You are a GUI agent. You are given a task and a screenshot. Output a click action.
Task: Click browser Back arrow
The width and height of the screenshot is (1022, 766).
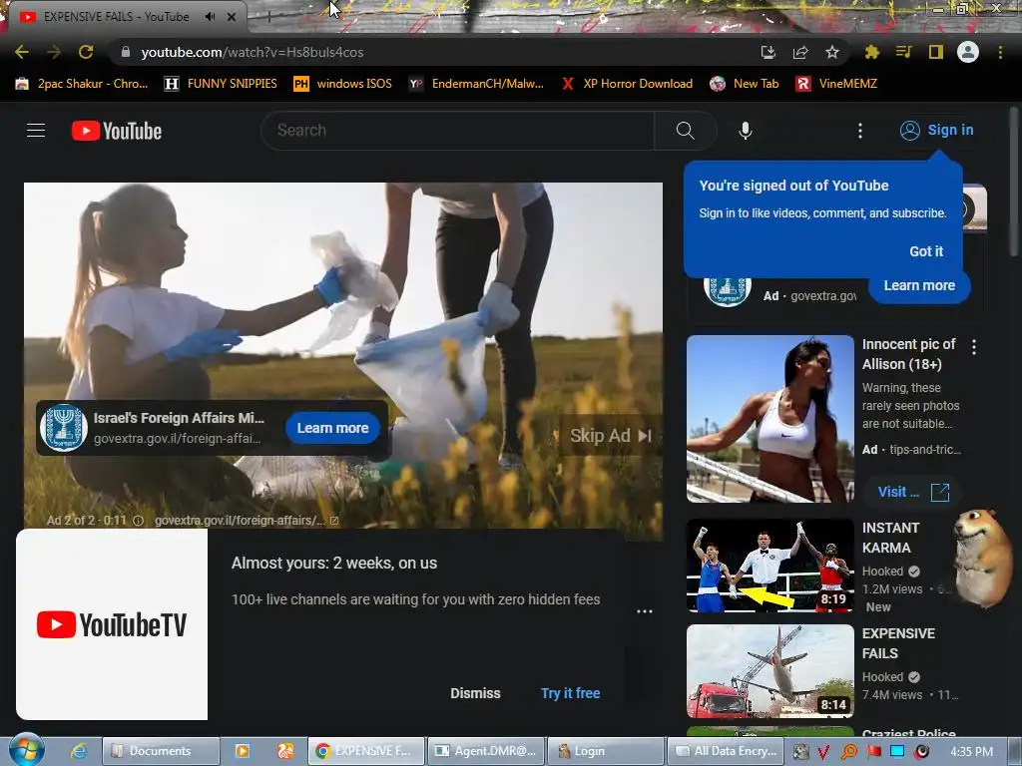click(x=22, y=52)
